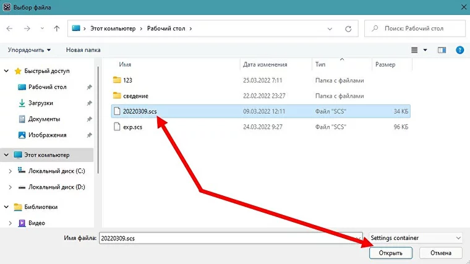The height and width of the screenshot is (264, 470).
Task: Open help with the blue question icon
Action: (x=460, y=50)
